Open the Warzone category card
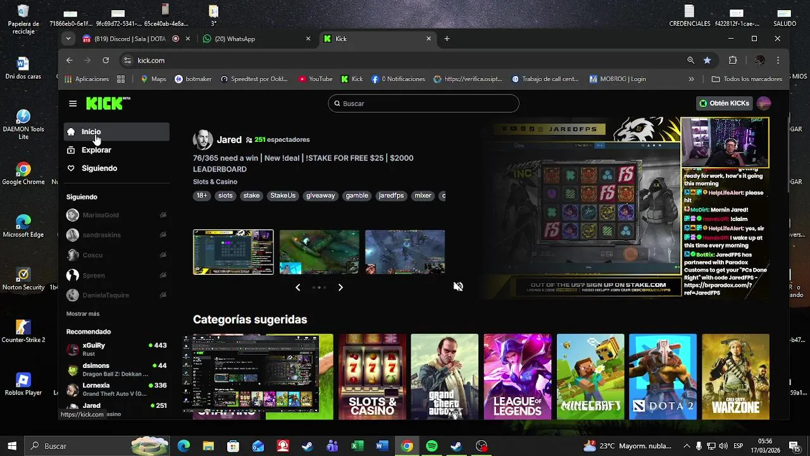This screenshot has width=810, height=456. [x=735, y=376]
